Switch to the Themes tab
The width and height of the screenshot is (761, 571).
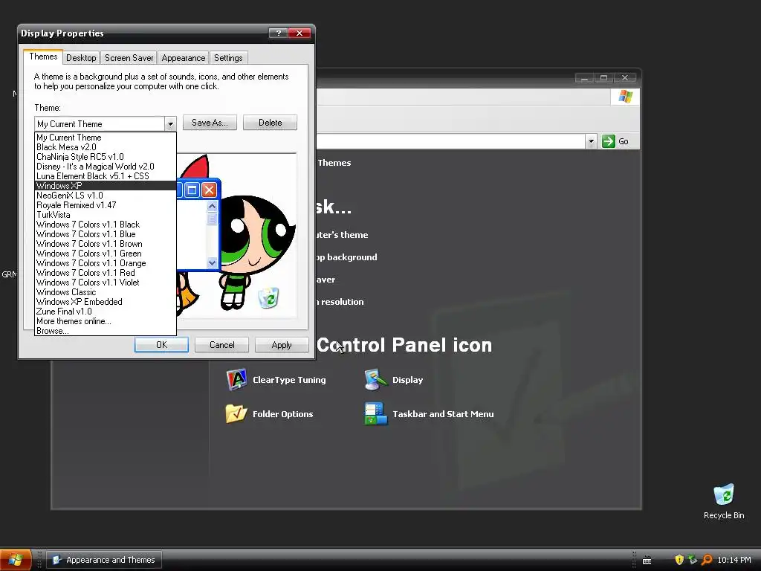tap(43, 57)
